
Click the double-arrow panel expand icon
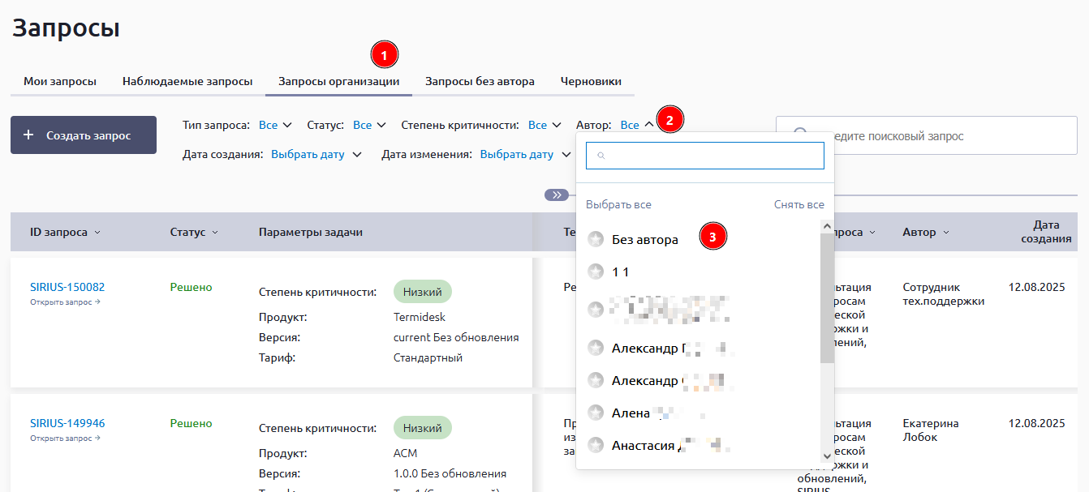tap(557, 195)
